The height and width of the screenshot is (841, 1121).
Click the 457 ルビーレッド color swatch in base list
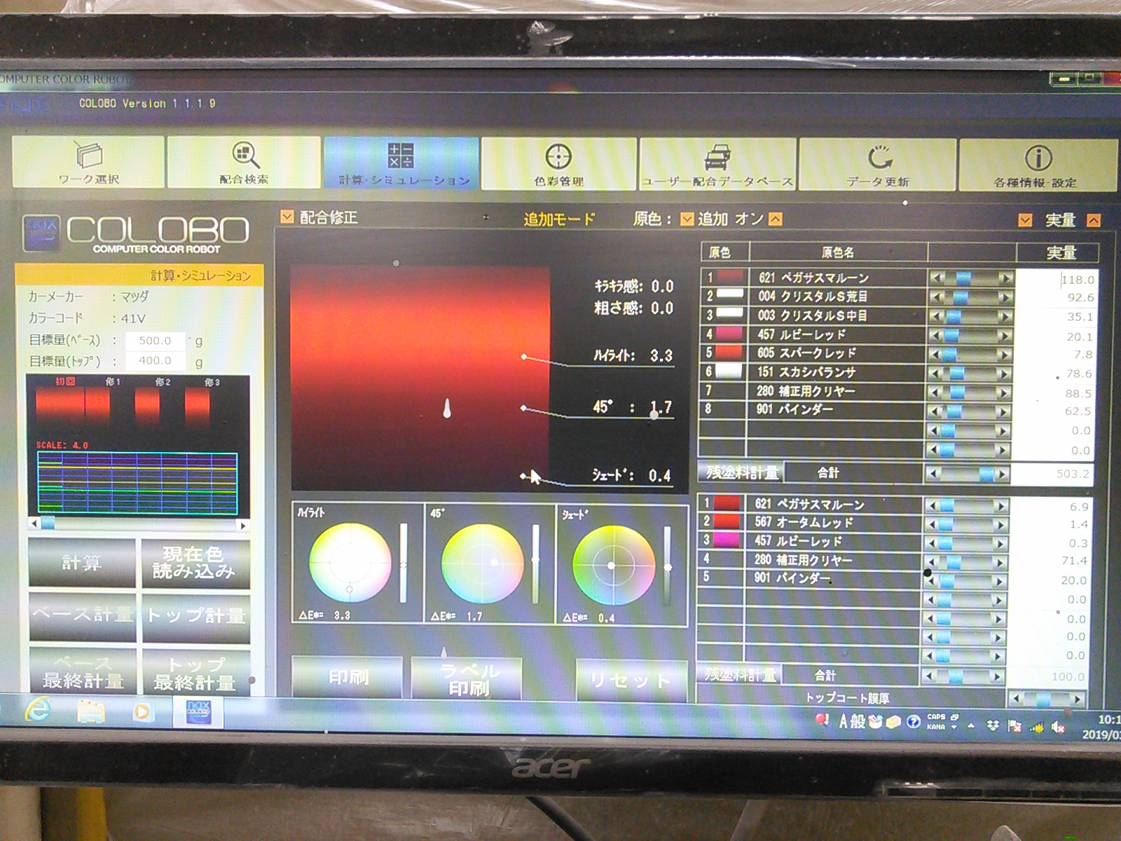[x=729, y=334]
